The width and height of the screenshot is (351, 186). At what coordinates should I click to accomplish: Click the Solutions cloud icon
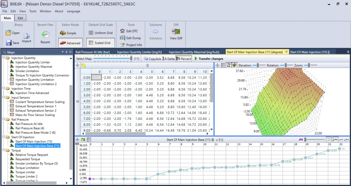click(156, 32)
